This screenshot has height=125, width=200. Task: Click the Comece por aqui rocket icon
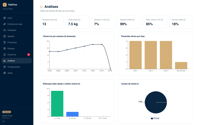coord(4,24)
